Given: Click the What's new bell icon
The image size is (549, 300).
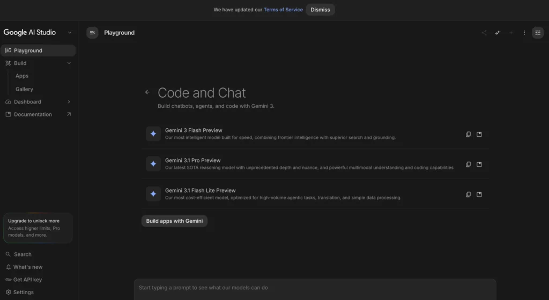Looking at the screenshot, I should coord(9,267).
